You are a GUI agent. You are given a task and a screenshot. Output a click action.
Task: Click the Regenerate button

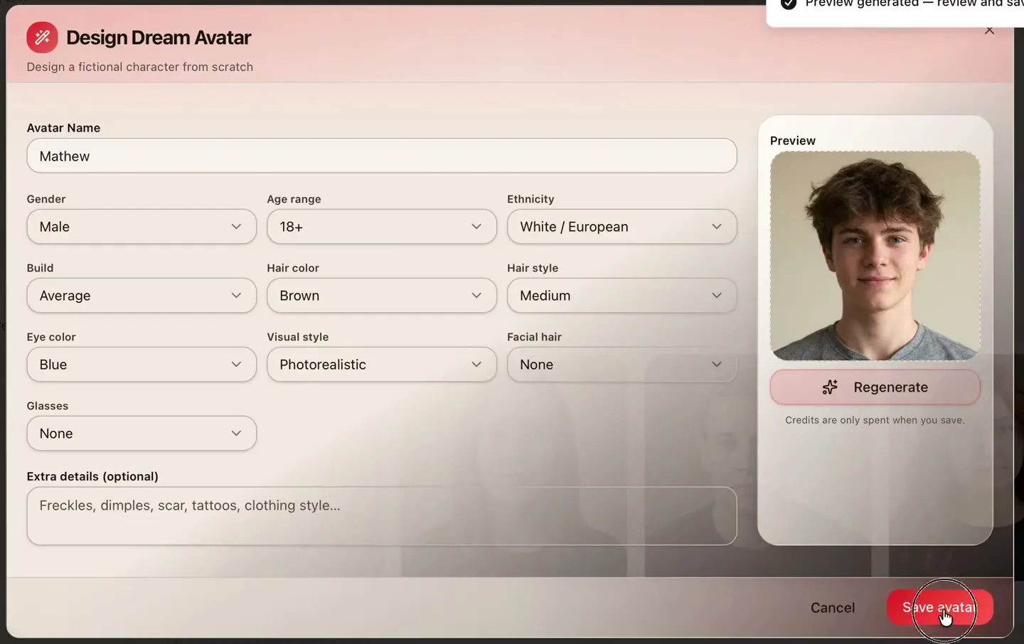coord(875,387)
